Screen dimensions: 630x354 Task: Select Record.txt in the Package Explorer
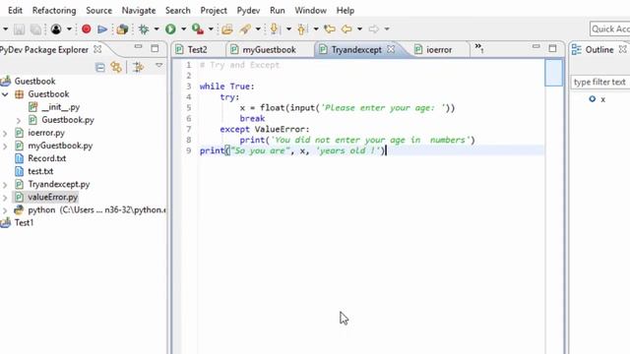[46, 158]
